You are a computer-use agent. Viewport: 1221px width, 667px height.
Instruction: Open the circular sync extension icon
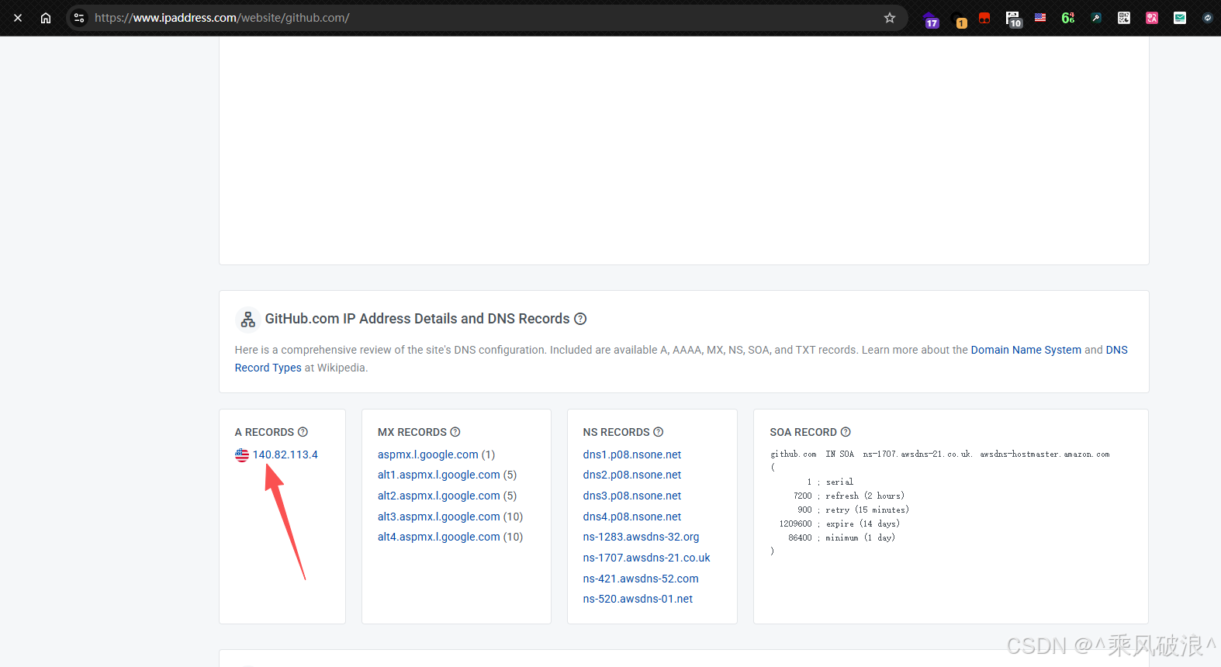pos(1207,18)
